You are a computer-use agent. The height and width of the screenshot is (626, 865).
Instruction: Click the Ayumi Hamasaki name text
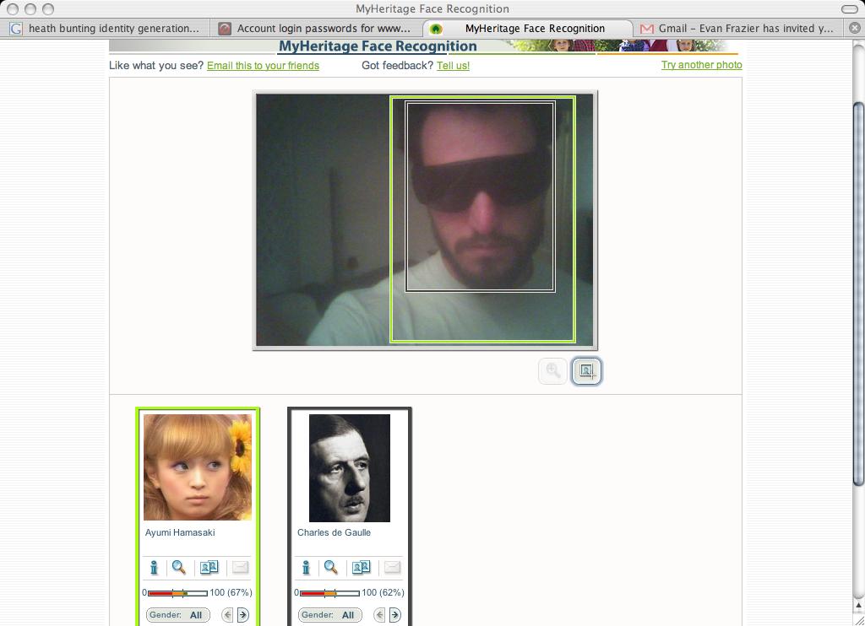pos(180,532)
